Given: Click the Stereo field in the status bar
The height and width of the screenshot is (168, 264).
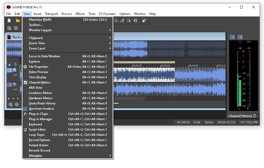Looking at the screenshot, I should (209, 122).
